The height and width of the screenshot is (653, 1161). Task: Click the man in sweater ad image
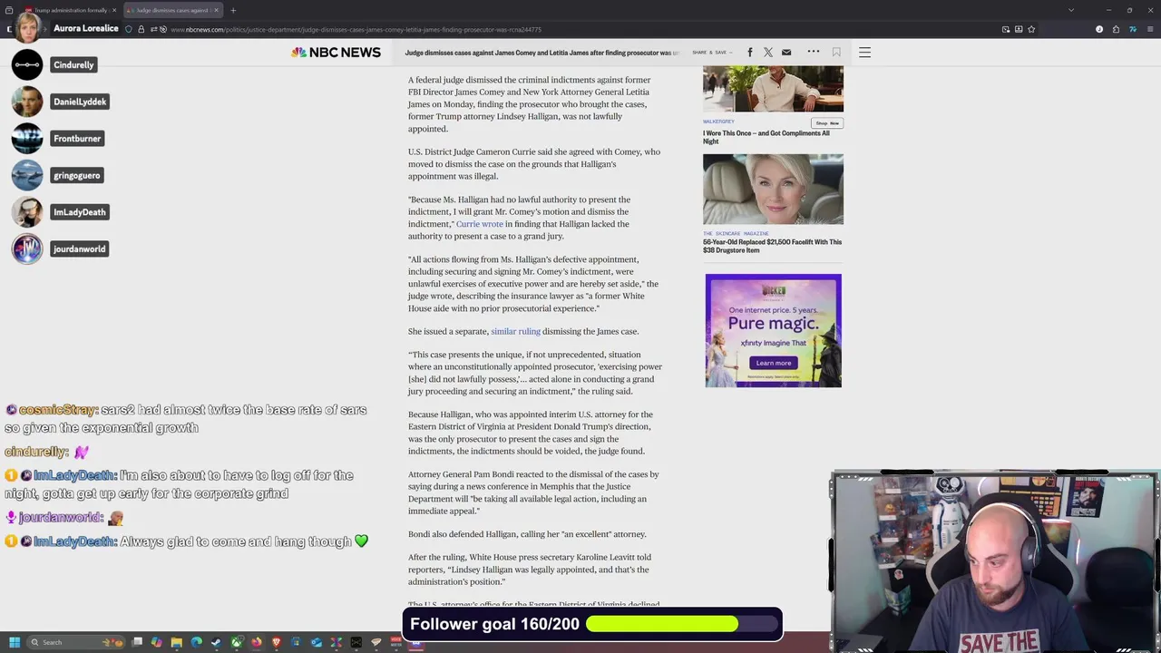(x=773, y=89)
